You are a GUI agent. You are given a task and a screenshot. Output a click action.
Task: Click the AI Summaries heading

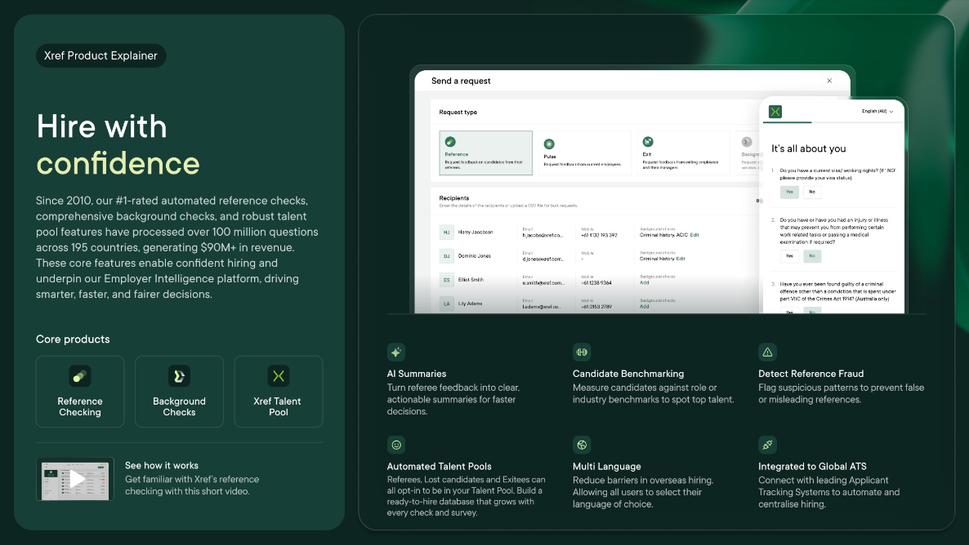(x=417, y=374)
